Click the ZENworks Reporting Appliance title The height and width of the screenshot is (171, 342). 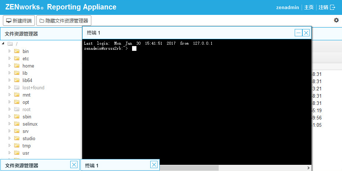click(x=61, y=7)
